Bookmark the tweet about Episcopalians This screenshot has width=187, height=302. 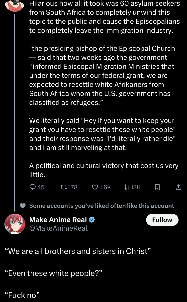tap(157, 187)
